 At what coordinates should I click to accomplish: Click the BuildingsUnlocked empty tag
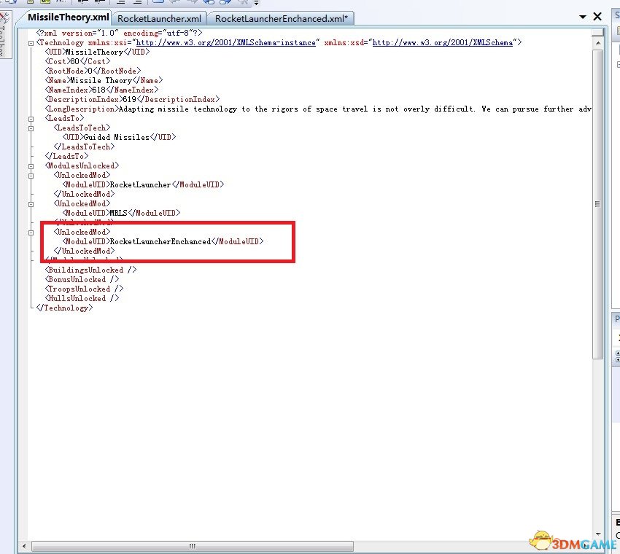coord(90,270)
